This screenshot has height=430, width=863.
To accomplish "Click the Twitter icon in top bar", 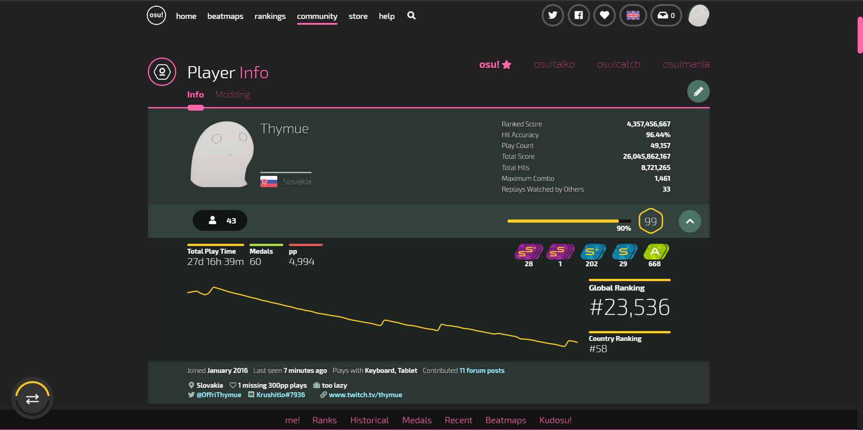I will pos(552,15).
